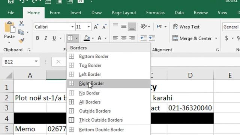Decrease indent of cell text
This screenshot has height=135, width=240.
coord(144,38)
